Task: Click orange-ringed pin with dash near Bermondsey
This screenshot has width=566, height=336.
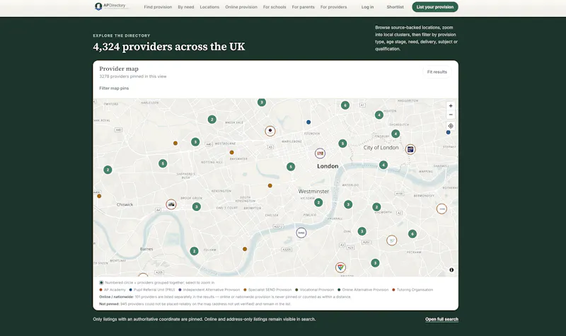Action: [441, 209]
